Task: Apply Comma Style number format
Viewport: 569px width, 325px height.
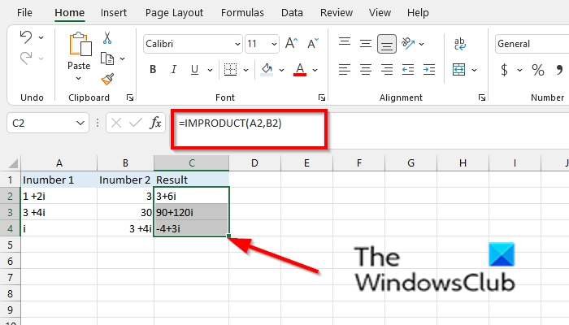Action: click(x=560, y=70)
